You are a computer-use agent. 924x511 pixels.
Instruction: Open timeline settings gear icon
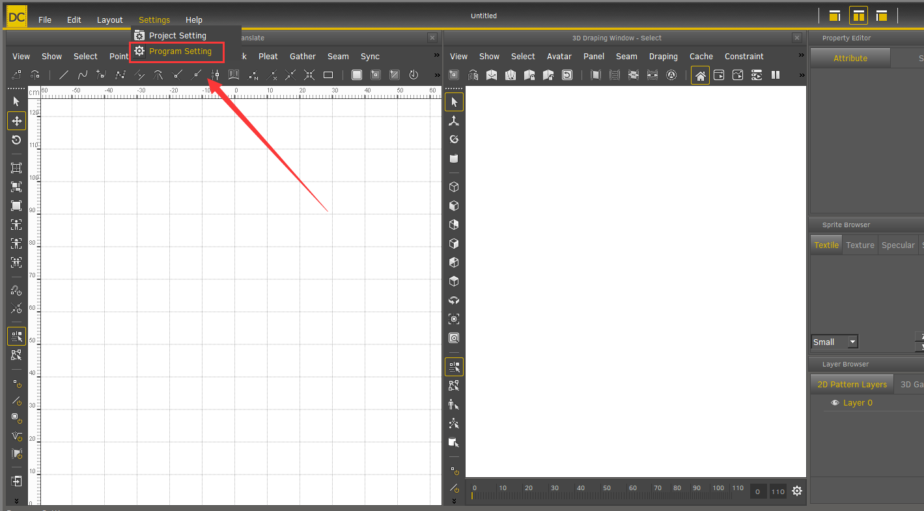(x=797, y=491)
